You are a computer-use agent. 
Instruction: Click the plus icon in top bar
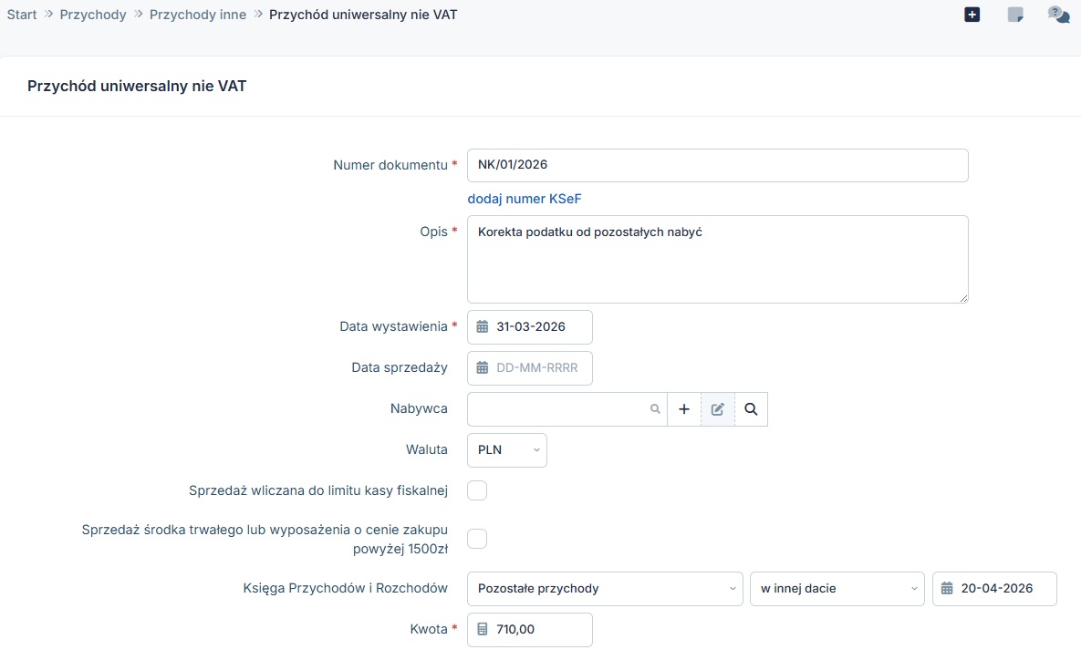(972, 15)
